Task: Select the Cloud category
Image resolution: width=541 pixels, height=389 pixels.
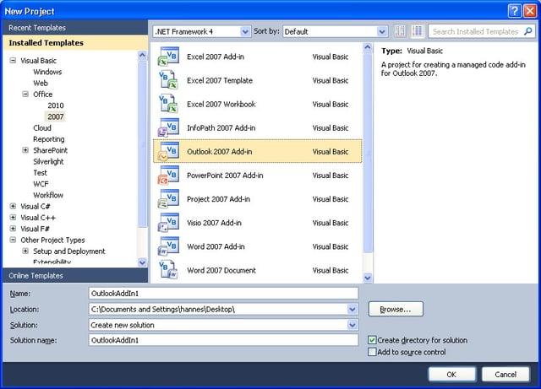Action: (x=42, y=127)
